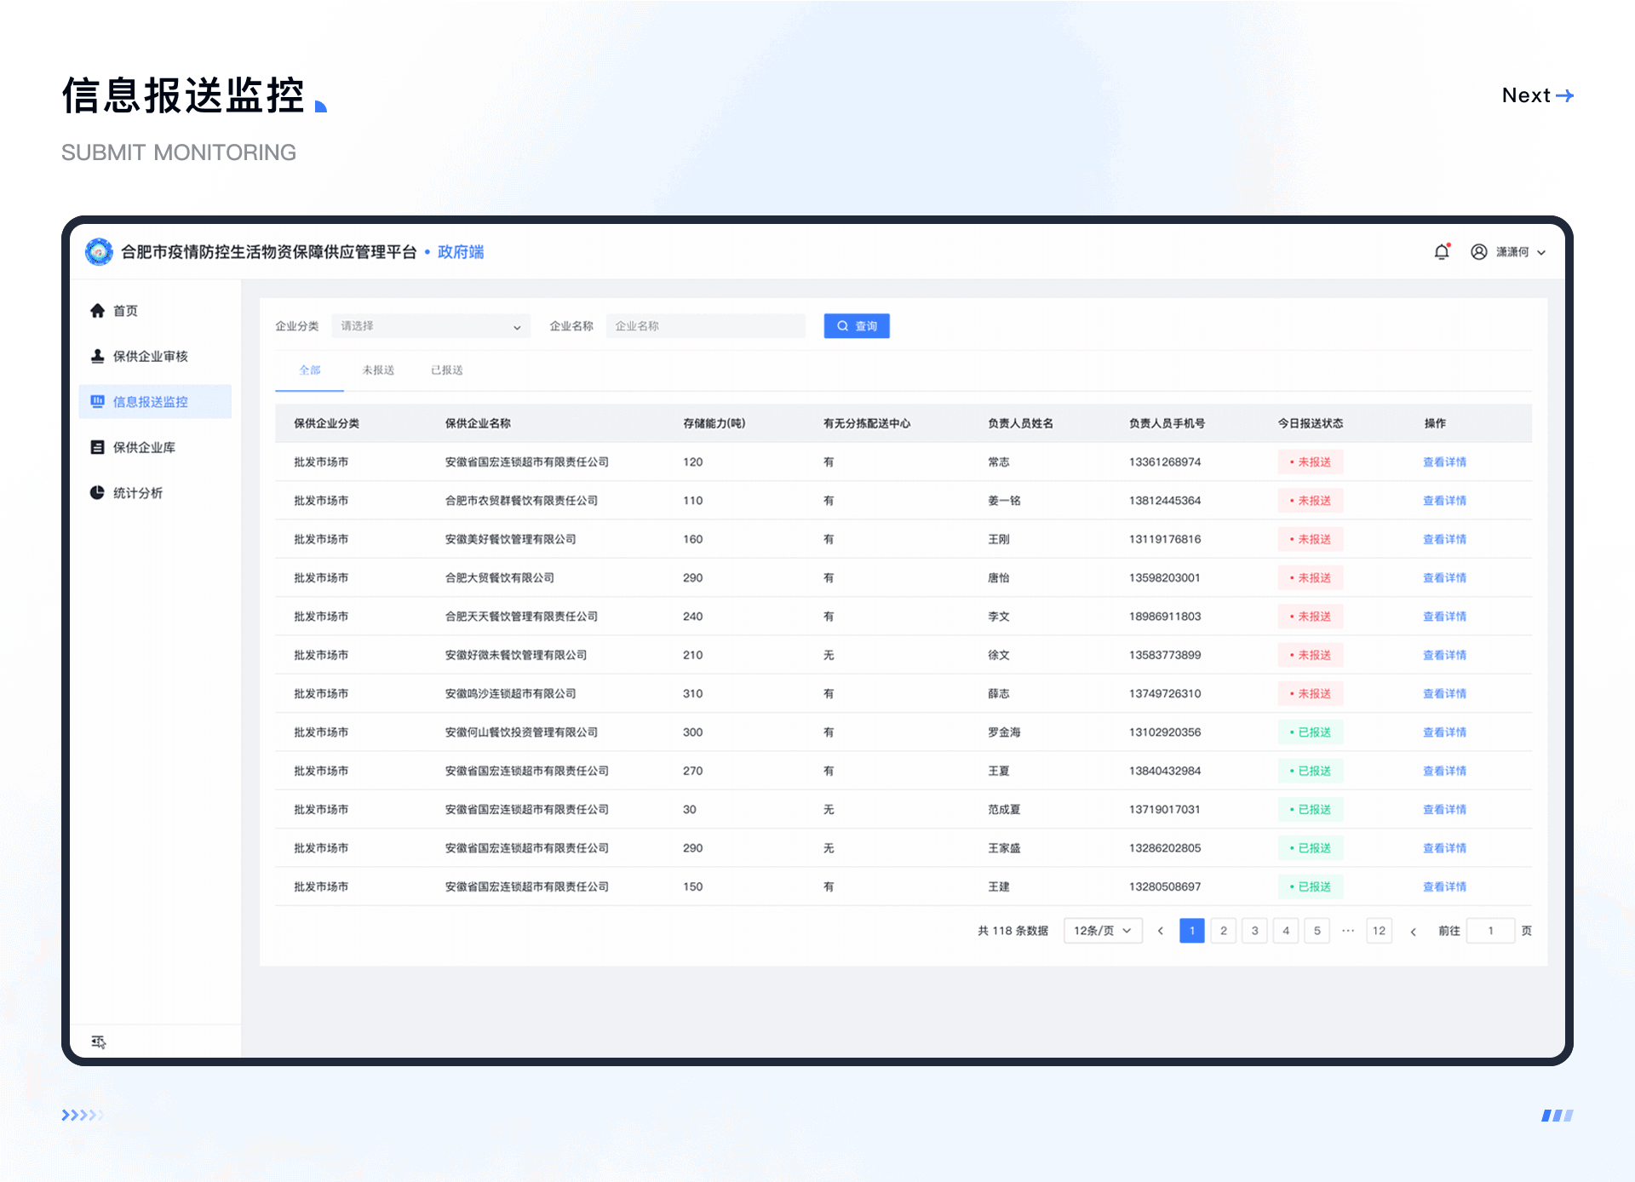This screenshot has width=1635, height=1182.
Task: View details for row with 常志
Action: click(x=1444, y=462)
